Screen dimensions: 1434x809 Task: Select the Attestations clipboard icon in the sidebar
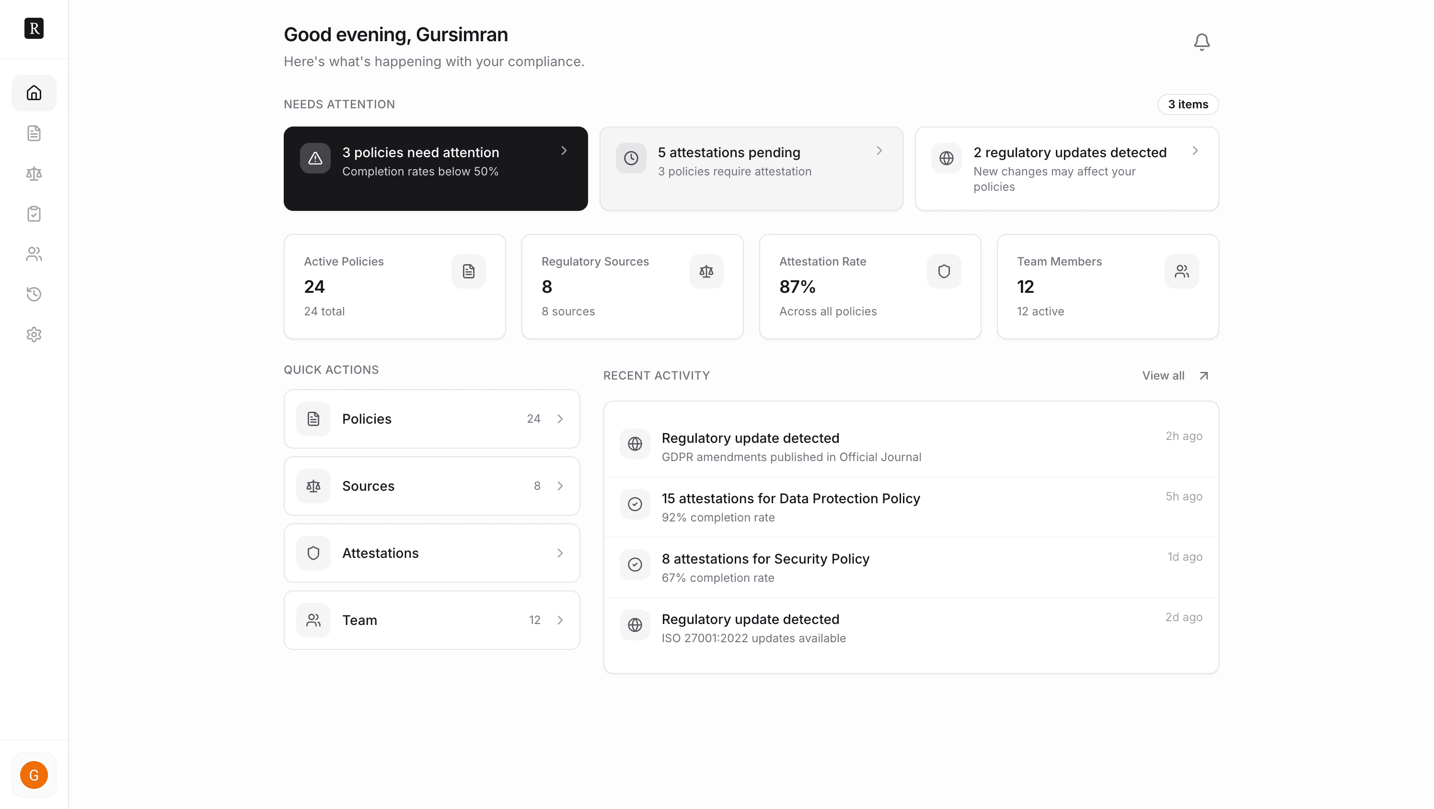(x=34, y=213)
